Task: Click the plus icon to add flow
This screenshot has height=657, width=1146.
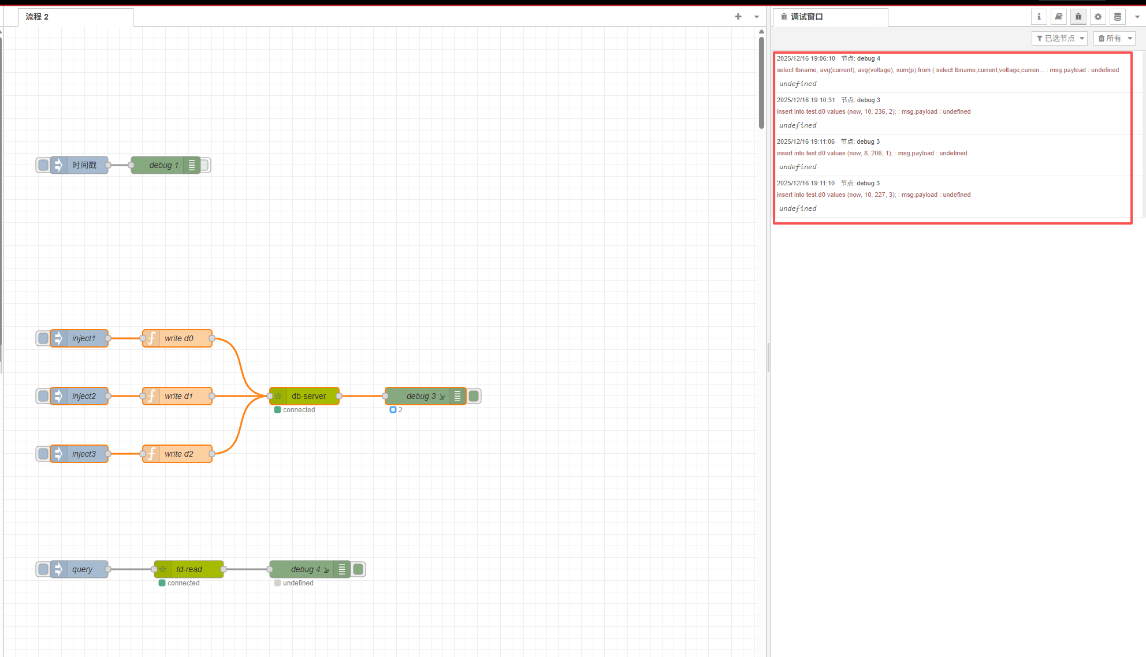Action: coord(738,17)
